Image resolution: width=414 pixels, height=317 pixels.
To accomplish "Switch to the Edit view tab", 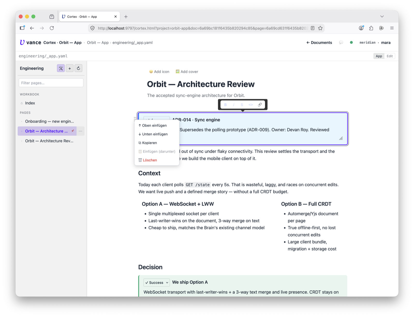I will click(x=390, y=56).
